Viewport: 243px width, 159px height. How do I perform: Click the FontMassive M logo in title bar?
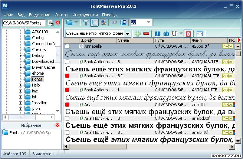coord(5,6)
